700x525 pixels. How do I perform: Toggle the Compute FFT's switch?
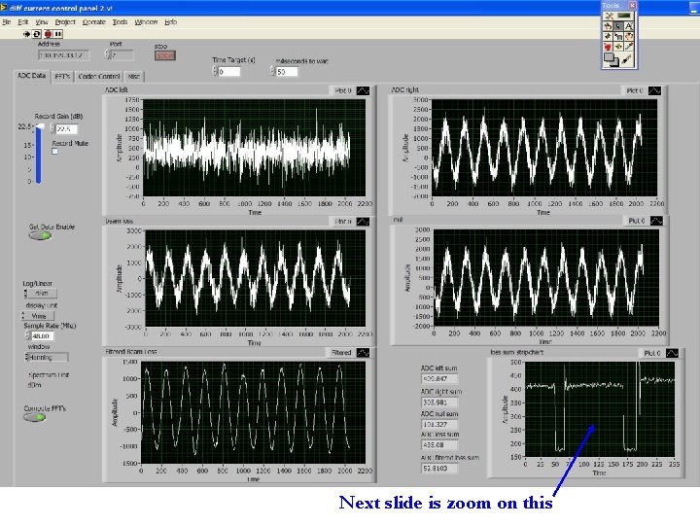click(35, 417)
